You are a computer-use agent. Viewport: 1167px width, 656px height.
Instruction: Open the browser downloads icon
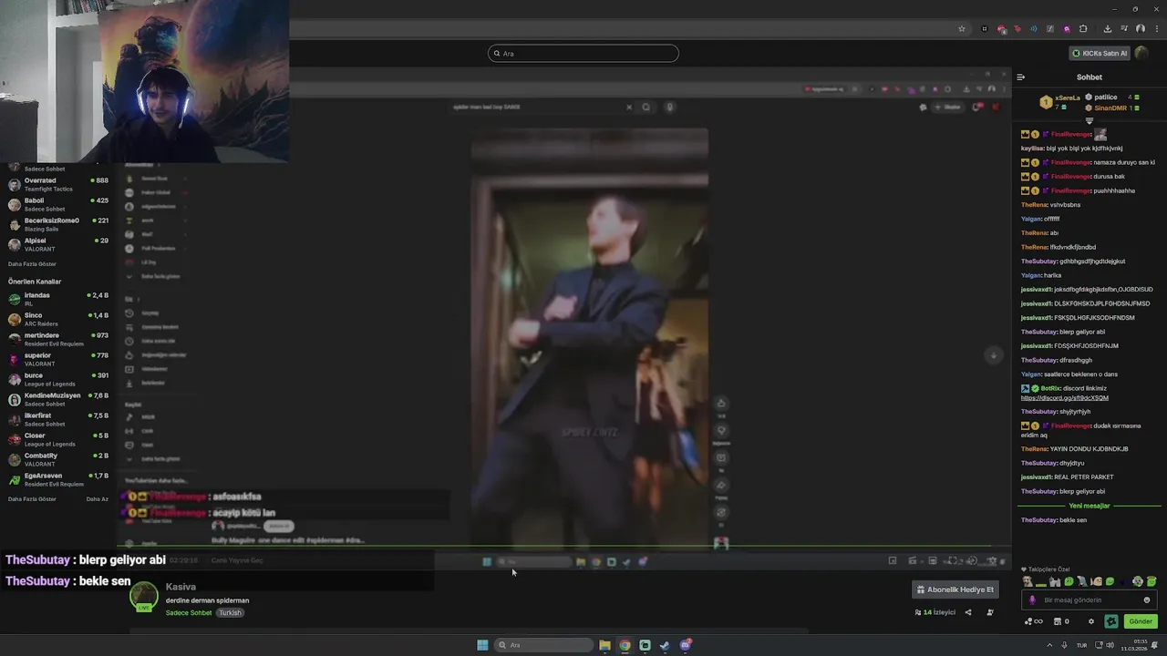(x=1107, y=29)
